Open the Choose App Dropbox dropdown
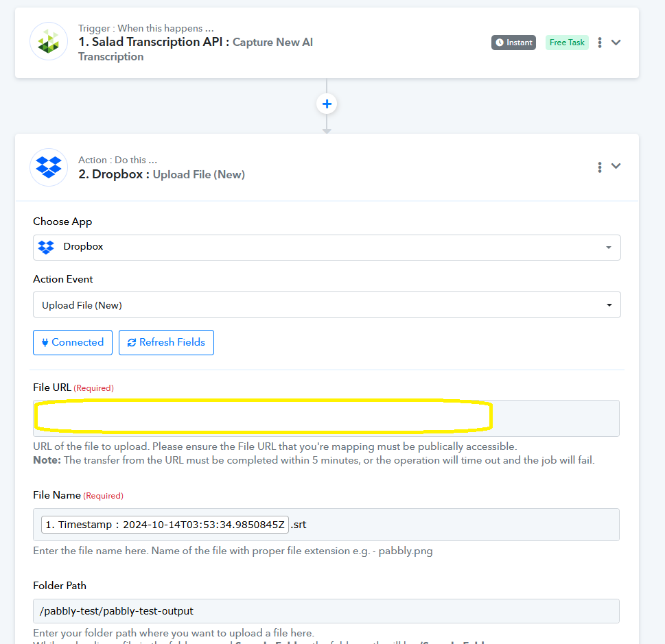 coord(327,247)
